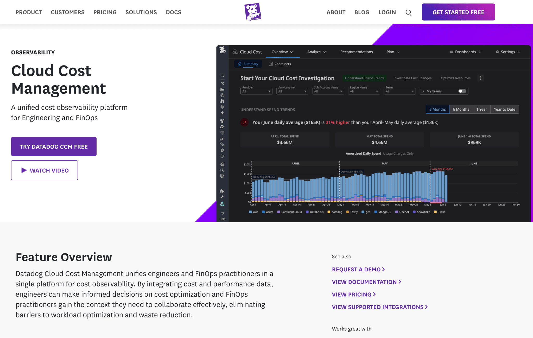Image resolution: width=533 pixels, height=338 pixels.
Task: Open site search with the header magnifier icon
Action: (x=409, y=12)
